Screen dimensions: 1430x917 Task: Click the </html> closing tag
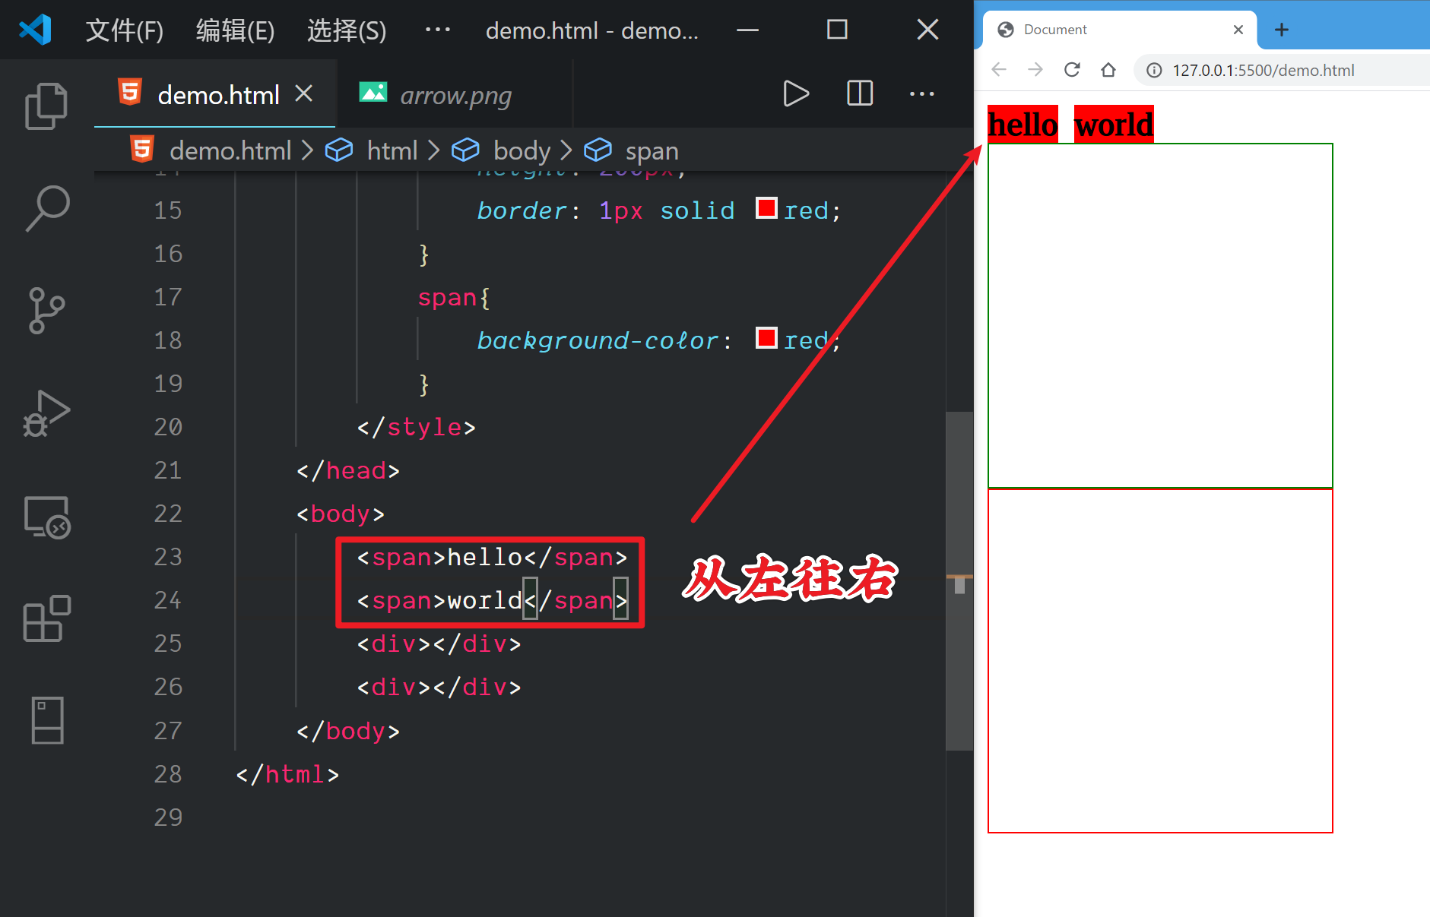(287, 774)
